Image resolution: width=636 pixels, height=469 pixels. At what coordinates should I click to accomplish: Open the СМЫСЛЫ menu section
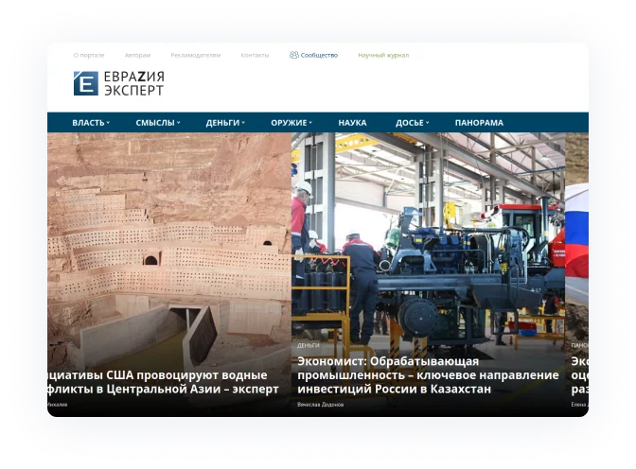[x=155, y=123]
